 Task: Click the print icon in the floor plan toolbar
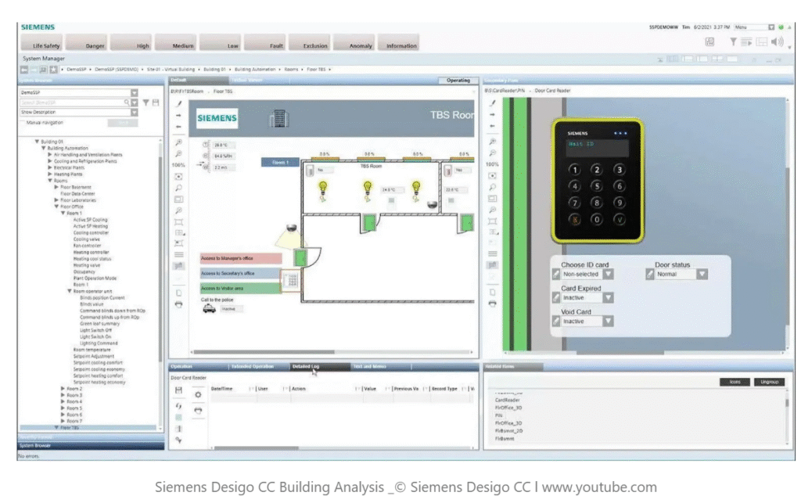178,304
